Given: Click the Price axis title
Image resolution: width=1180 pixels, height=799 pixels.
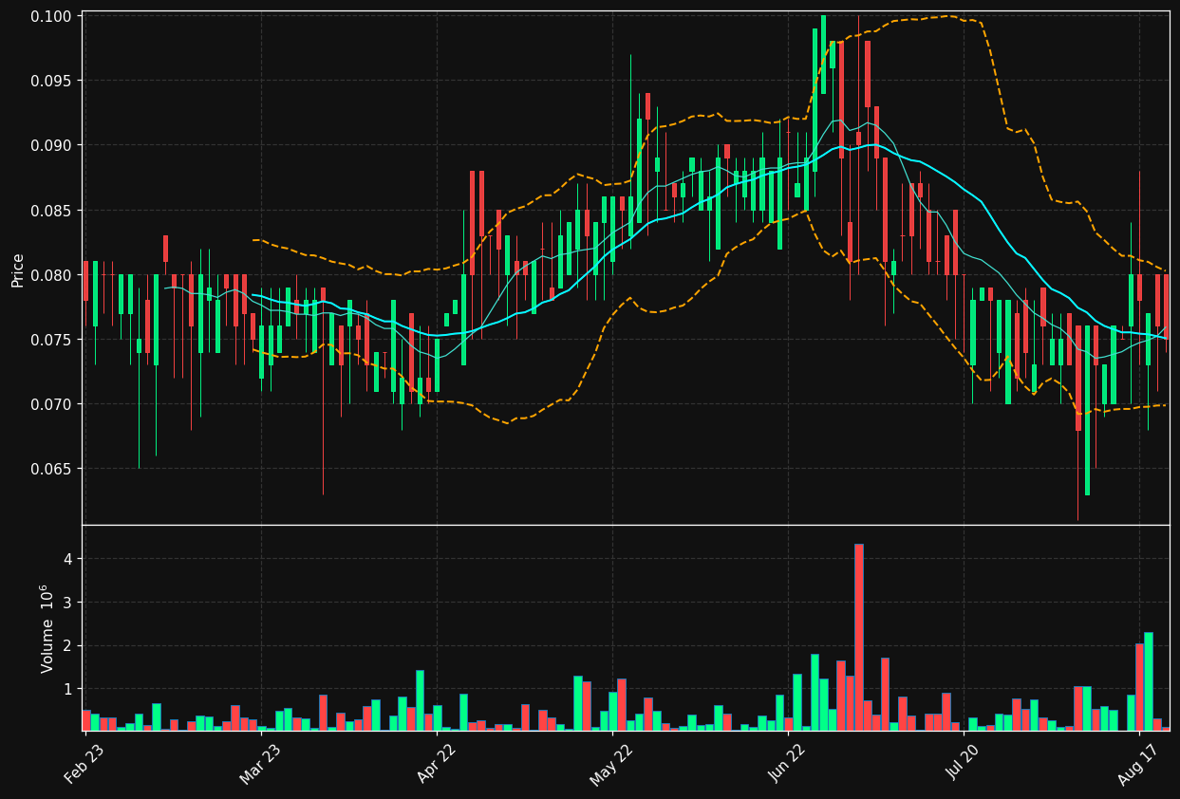Looking at the screenshot, I should (x=18, y=269).
